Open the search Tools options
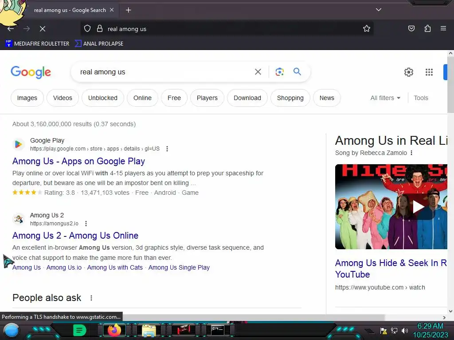This screenshot has width=454, height=340. click(x=421, y=98)
